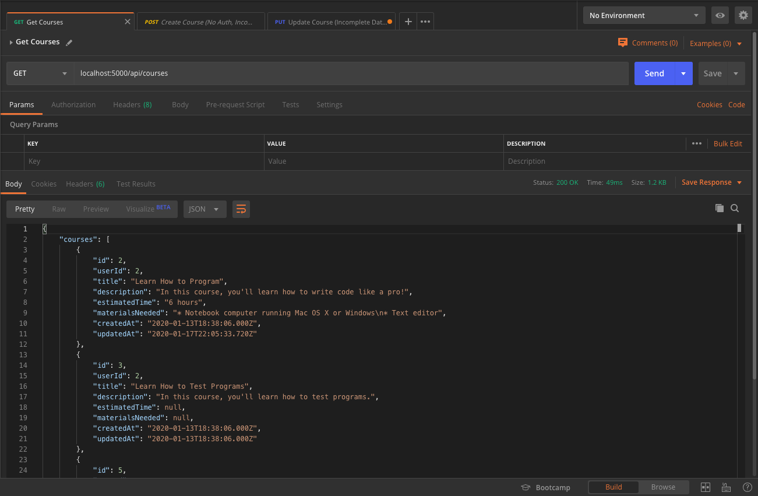The width and height of the screenshot is (758, 496).
Task: Select response Body tab
Action: (x=13, y=184)
